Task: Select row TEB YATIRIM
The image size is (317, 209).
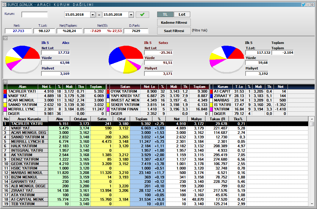Action: (x=156, y=204)
